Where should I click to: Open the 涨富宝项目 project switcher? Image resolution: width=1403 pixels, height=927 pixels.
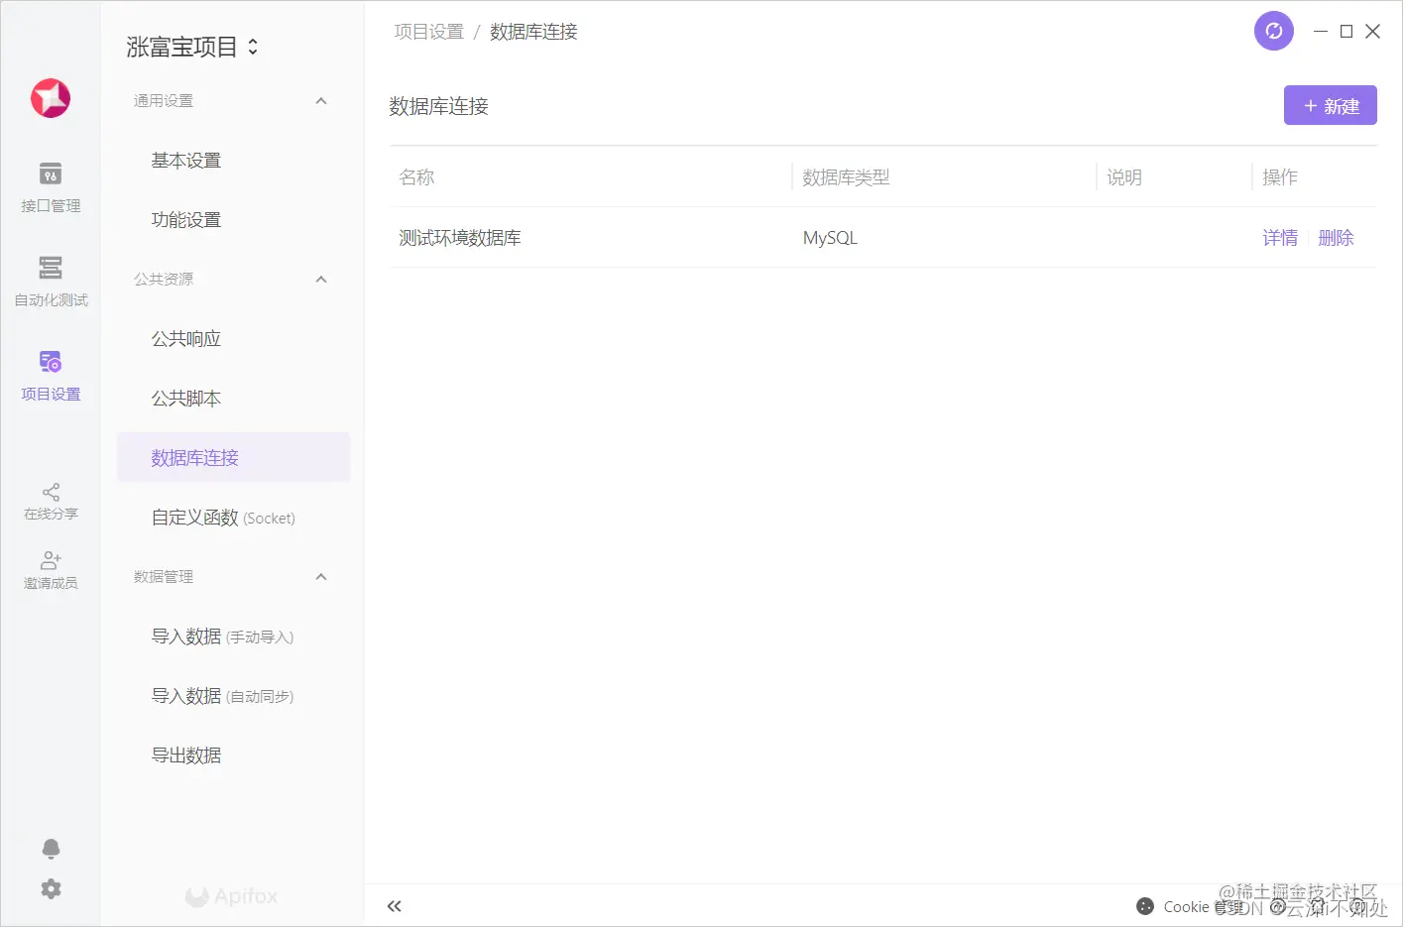point(192,47)
